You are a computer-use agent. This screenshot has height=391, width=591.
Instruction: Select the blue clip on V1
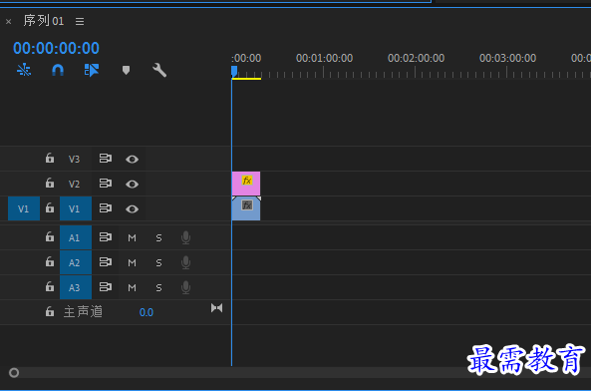point(246,208)
